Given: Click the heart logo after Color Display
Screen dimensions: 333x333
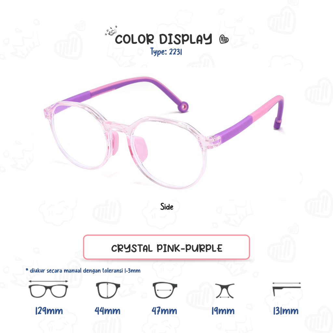Looking at the screenshot, I should tap(224, 39).
